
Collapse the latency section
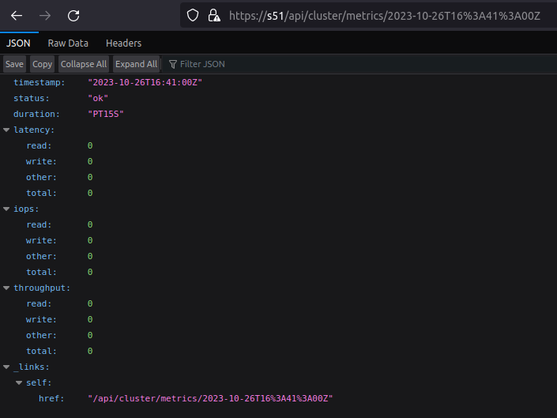(x=7, y=130)
